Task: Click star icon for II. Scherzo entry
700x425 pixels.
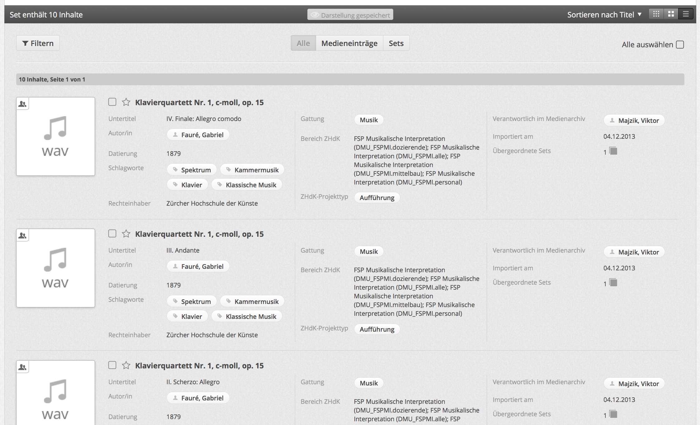Action: (x=126, y=366)
